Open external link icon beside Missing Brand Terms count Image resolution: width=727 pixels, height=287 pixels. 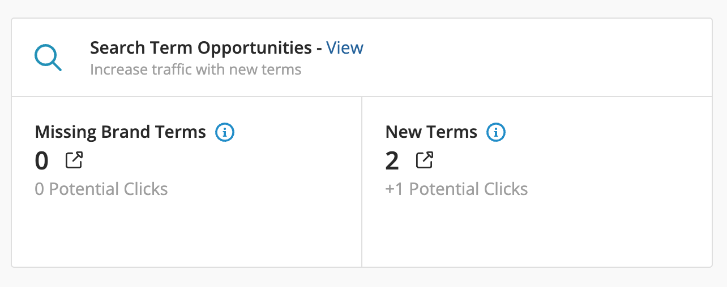pos(74,160)
